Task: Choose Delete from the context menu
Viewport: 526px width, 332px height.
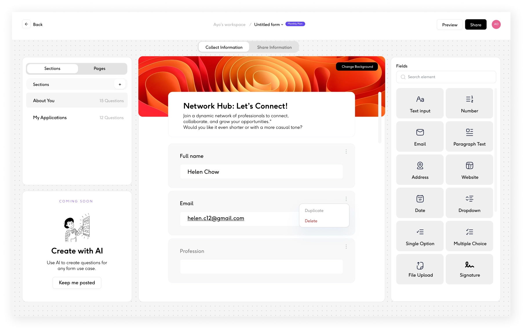Action: (x=311, y=221)
